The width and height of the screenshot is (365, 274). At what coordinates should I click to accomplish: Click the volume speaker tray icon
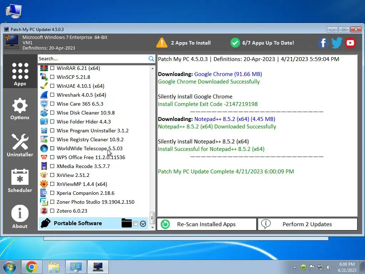(329, 267)
